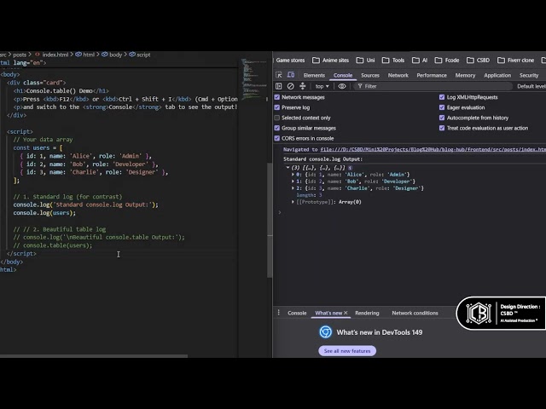Screen dimensions: 546x409
Task: Open the Fiverr clone bookmark folder
Action: (x=515, y=60)
